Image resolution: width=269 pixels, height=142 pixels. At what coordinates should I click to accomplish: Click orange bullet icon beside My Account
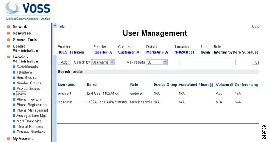[9, 138]
